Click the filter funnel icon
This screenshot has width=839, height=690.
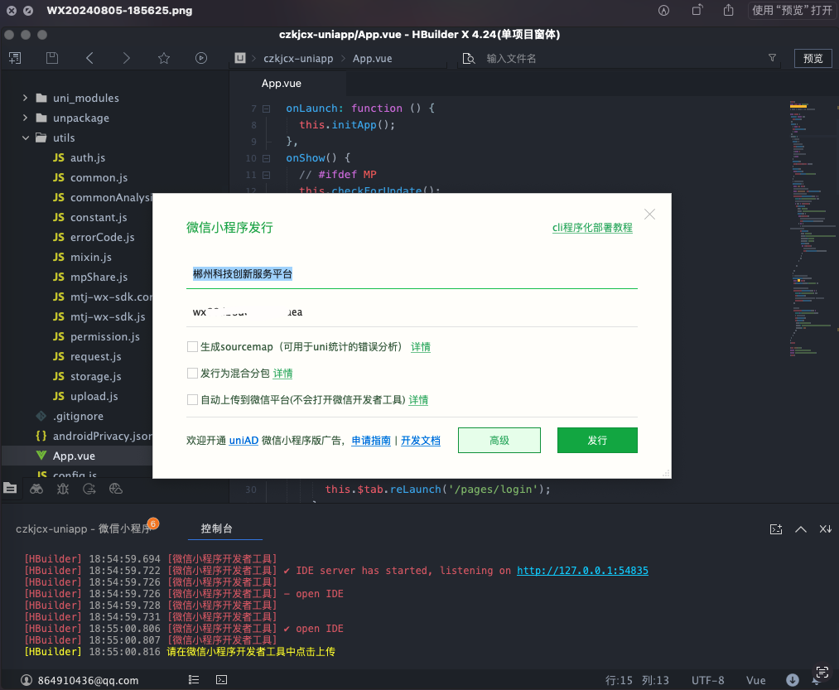[772, 58]
